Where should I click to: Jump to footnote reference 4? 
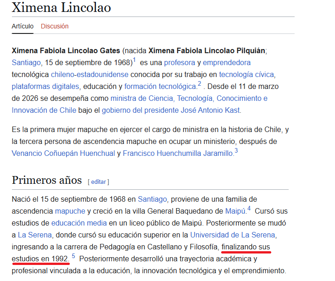coord(249,208)
